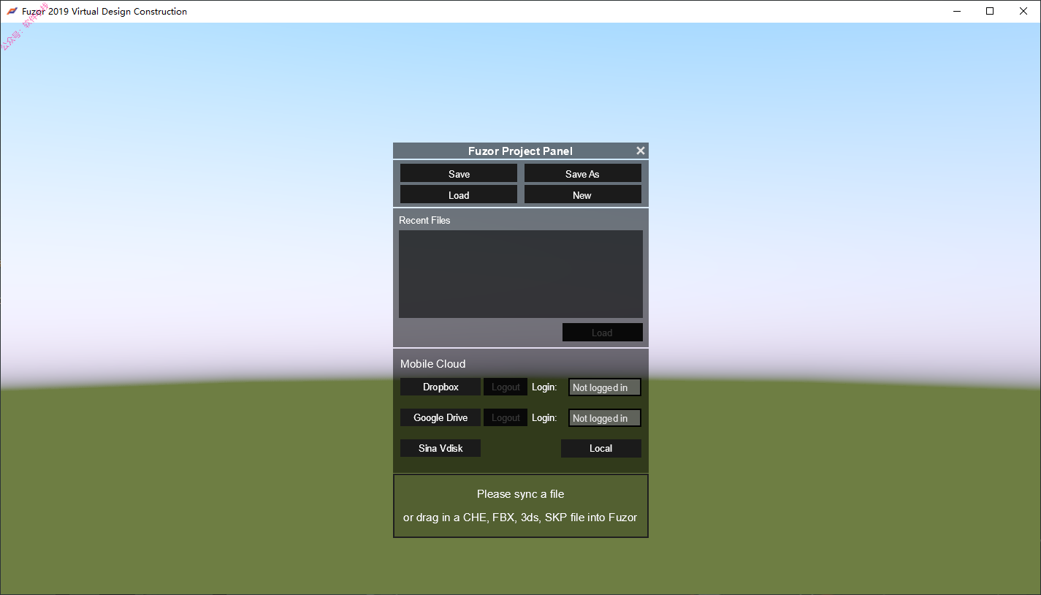This screenshot has height=595, width=1041.
Task: Click the 'Login:' label in the Google Drive row
Action: (544, 417)
